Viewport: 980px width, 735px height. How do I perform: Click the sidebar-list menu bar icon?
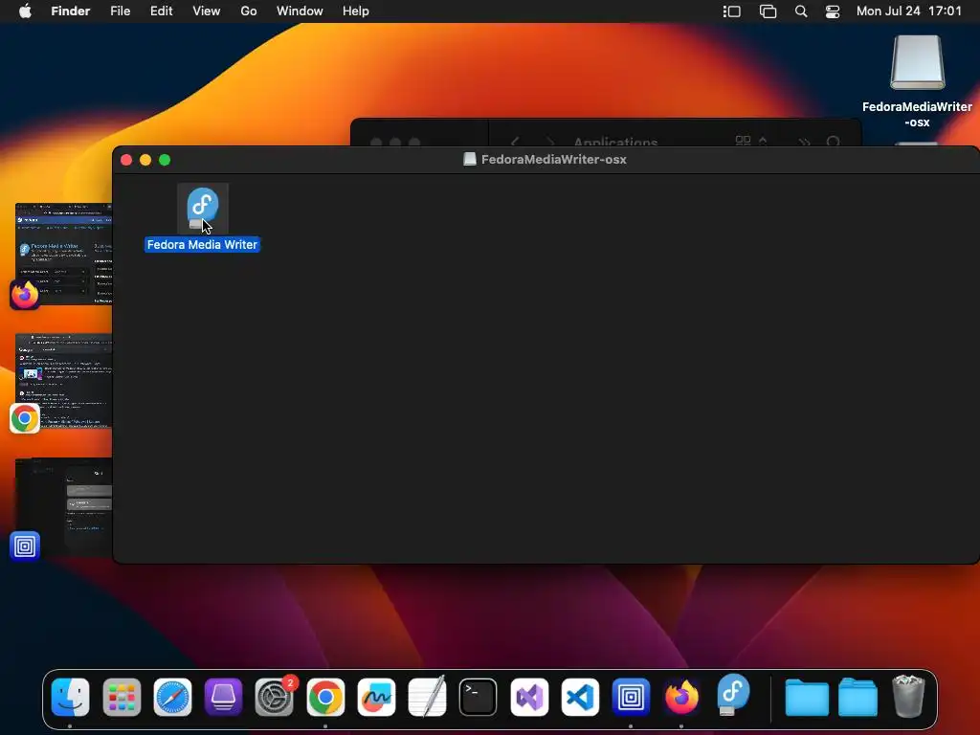tap(732, 11)
